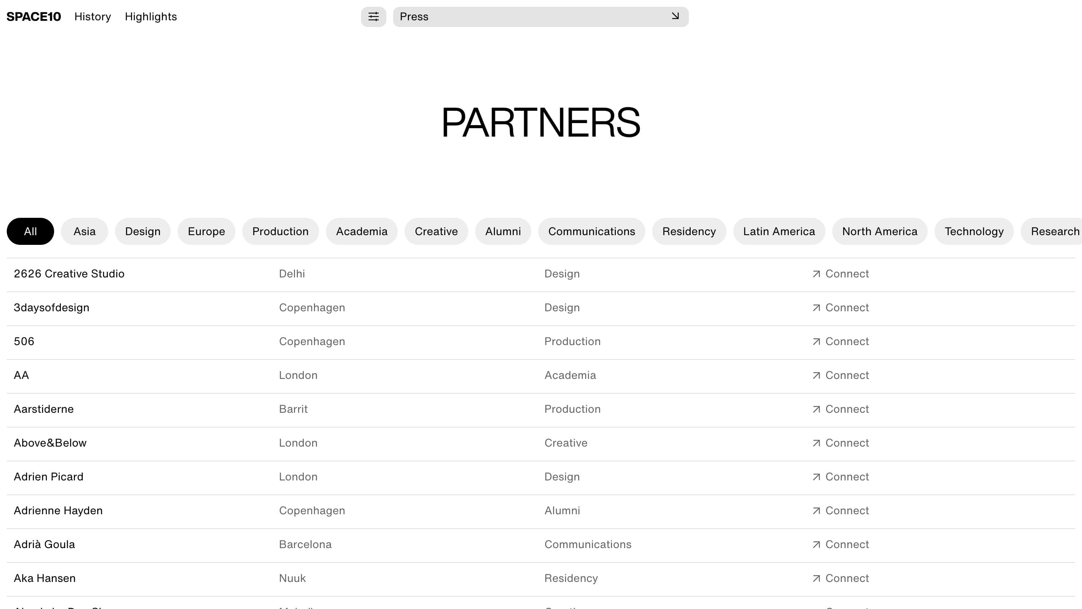Click the Press search field
Screen dimensions: 1082x609
click(x=528, y=17)
